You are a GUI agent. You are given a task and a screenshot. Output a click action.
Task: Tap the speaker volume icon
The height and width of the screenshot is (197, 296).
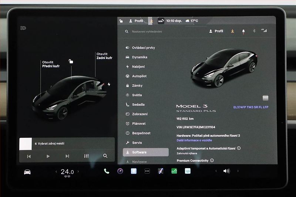click(226, 171)
